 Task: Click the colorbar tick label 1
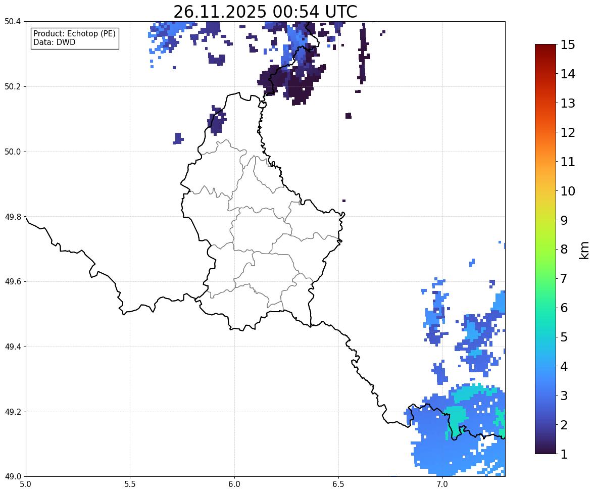[x=564, y=454]
